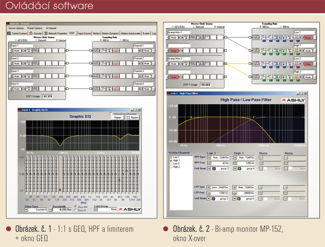The image size is (325, 247).
Task: Mute Channel 4 output
Action: (x=147, y=89)
